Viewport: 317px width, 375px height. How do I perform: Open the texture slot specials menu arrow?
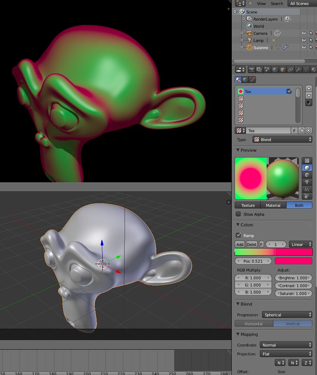point(309,103)
